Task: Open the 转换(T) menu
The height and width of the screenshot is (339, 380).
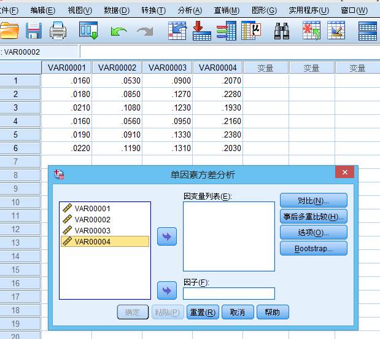Action: (x=153, y=10)
